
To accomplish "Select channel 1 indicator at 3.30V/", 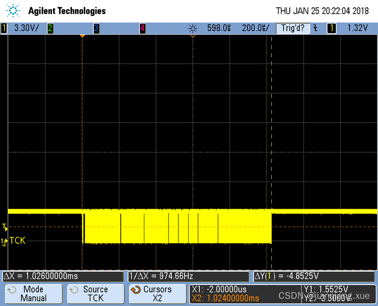I will [x=4, y=28].
